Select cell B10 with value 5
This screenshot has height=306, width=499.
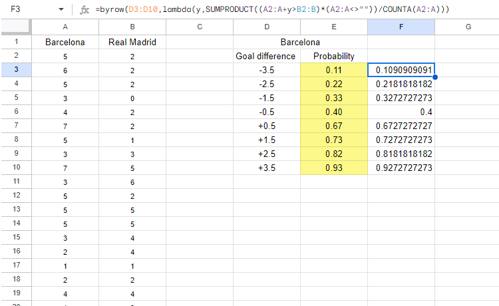132,168
